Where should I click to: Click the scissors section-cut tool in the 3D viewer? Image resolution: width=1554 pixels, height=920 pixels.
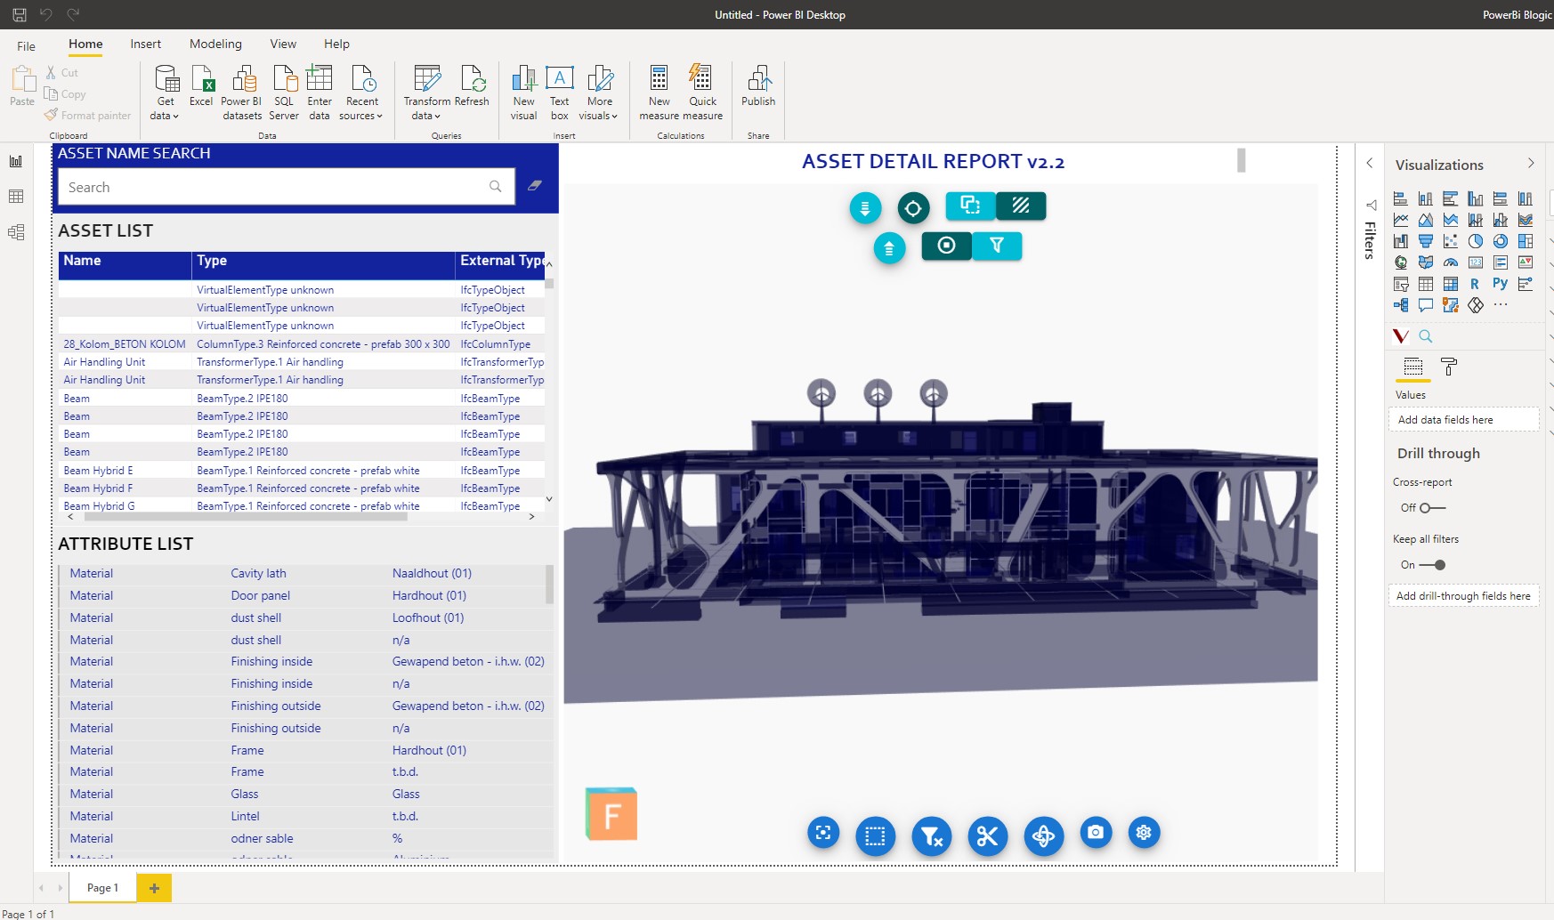point(987,836)
